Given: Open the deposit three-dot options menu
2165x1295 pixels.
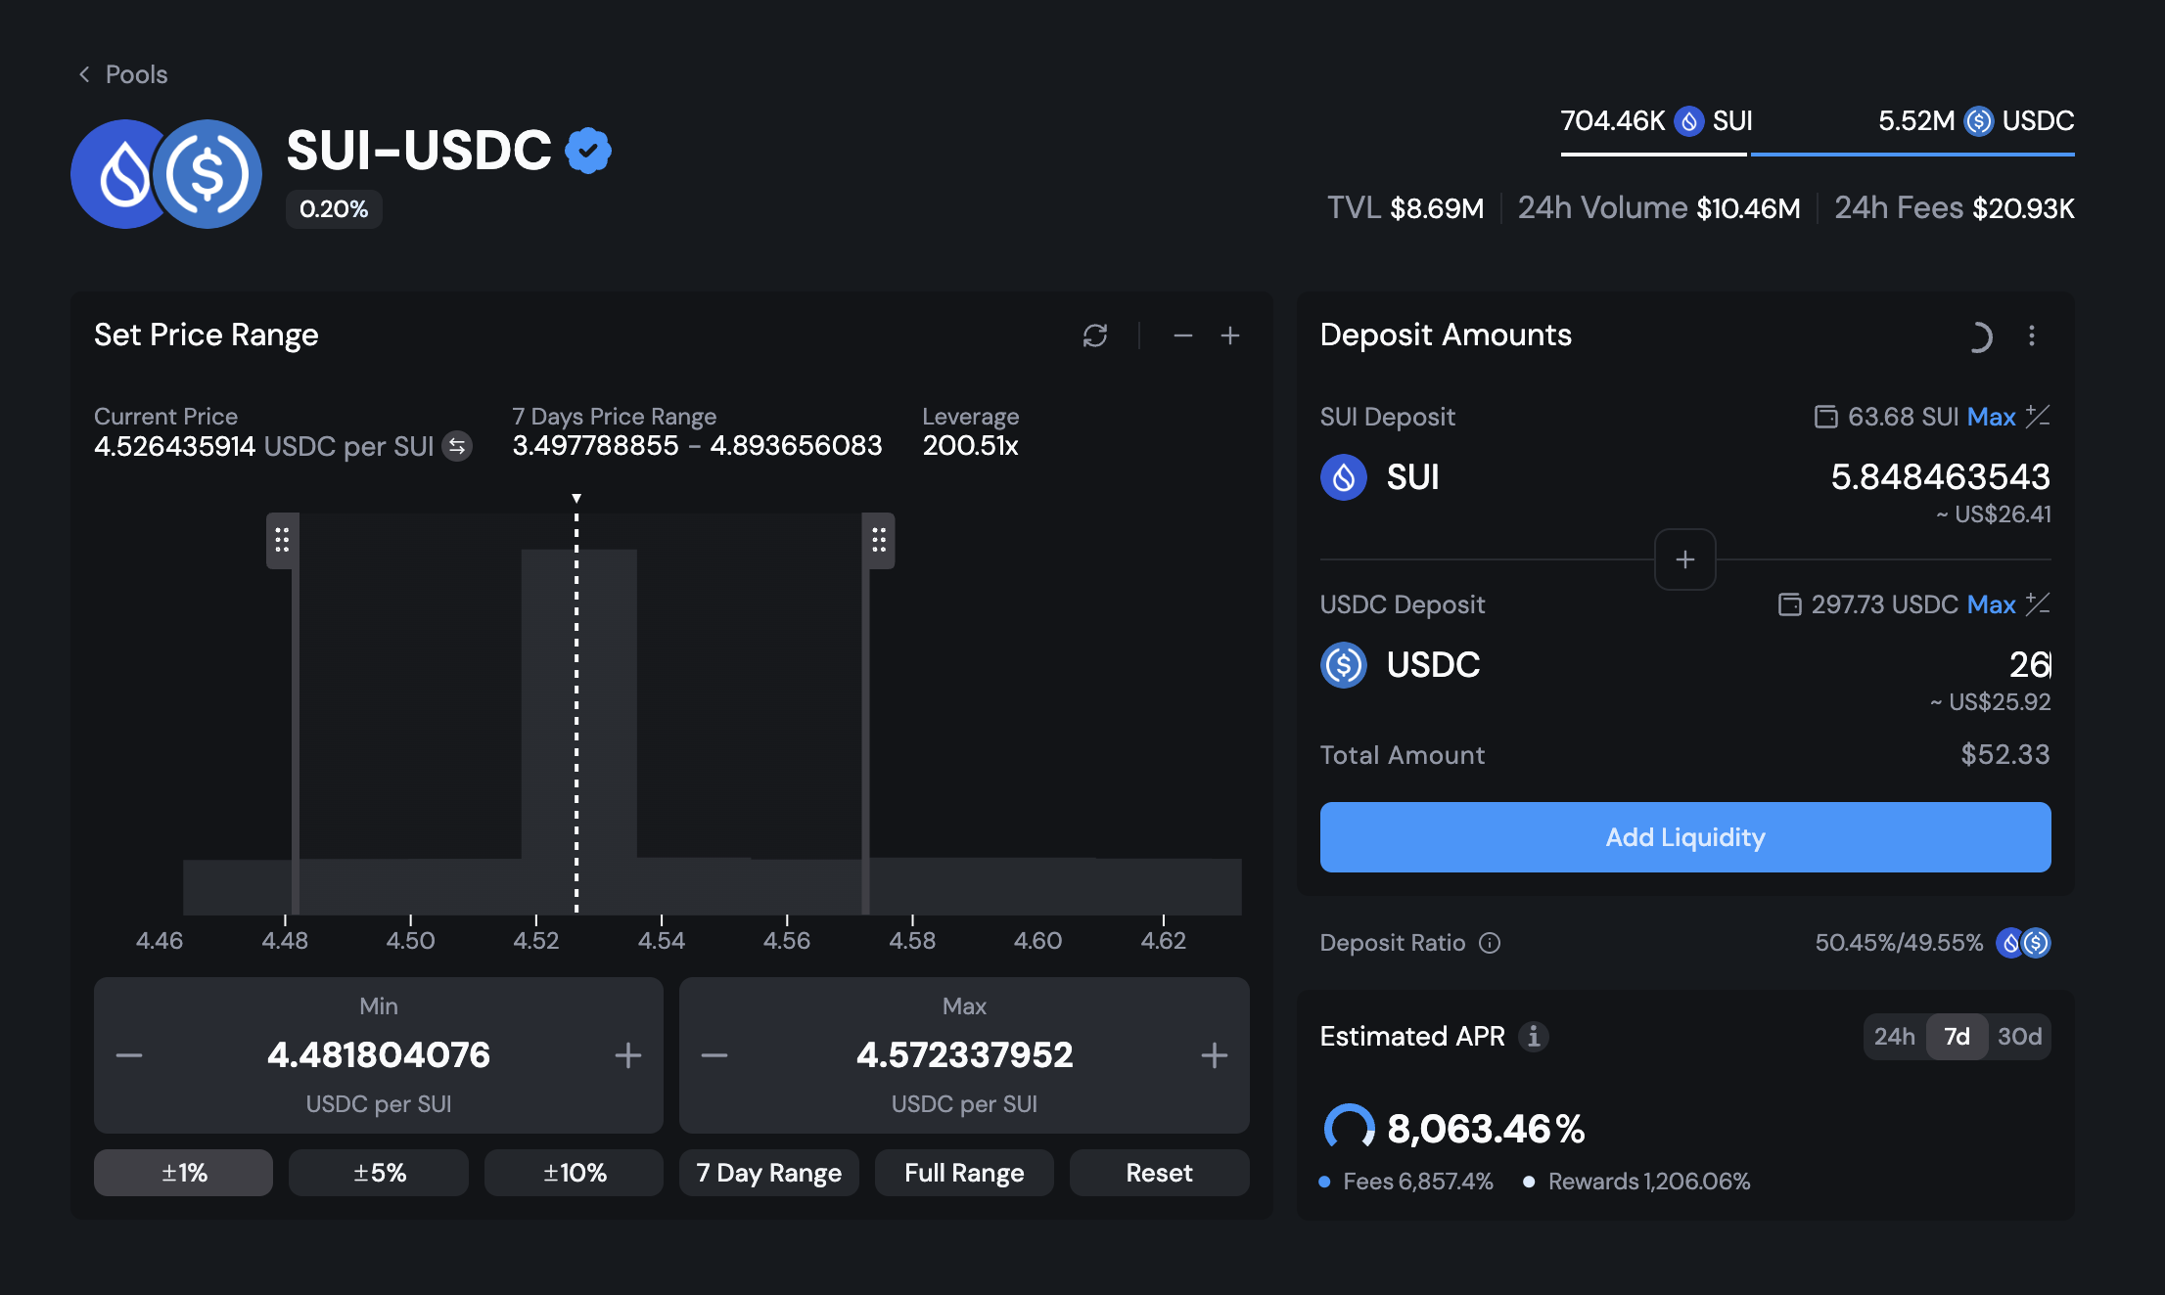Looking at the screenshot, I should point(2032,335).
